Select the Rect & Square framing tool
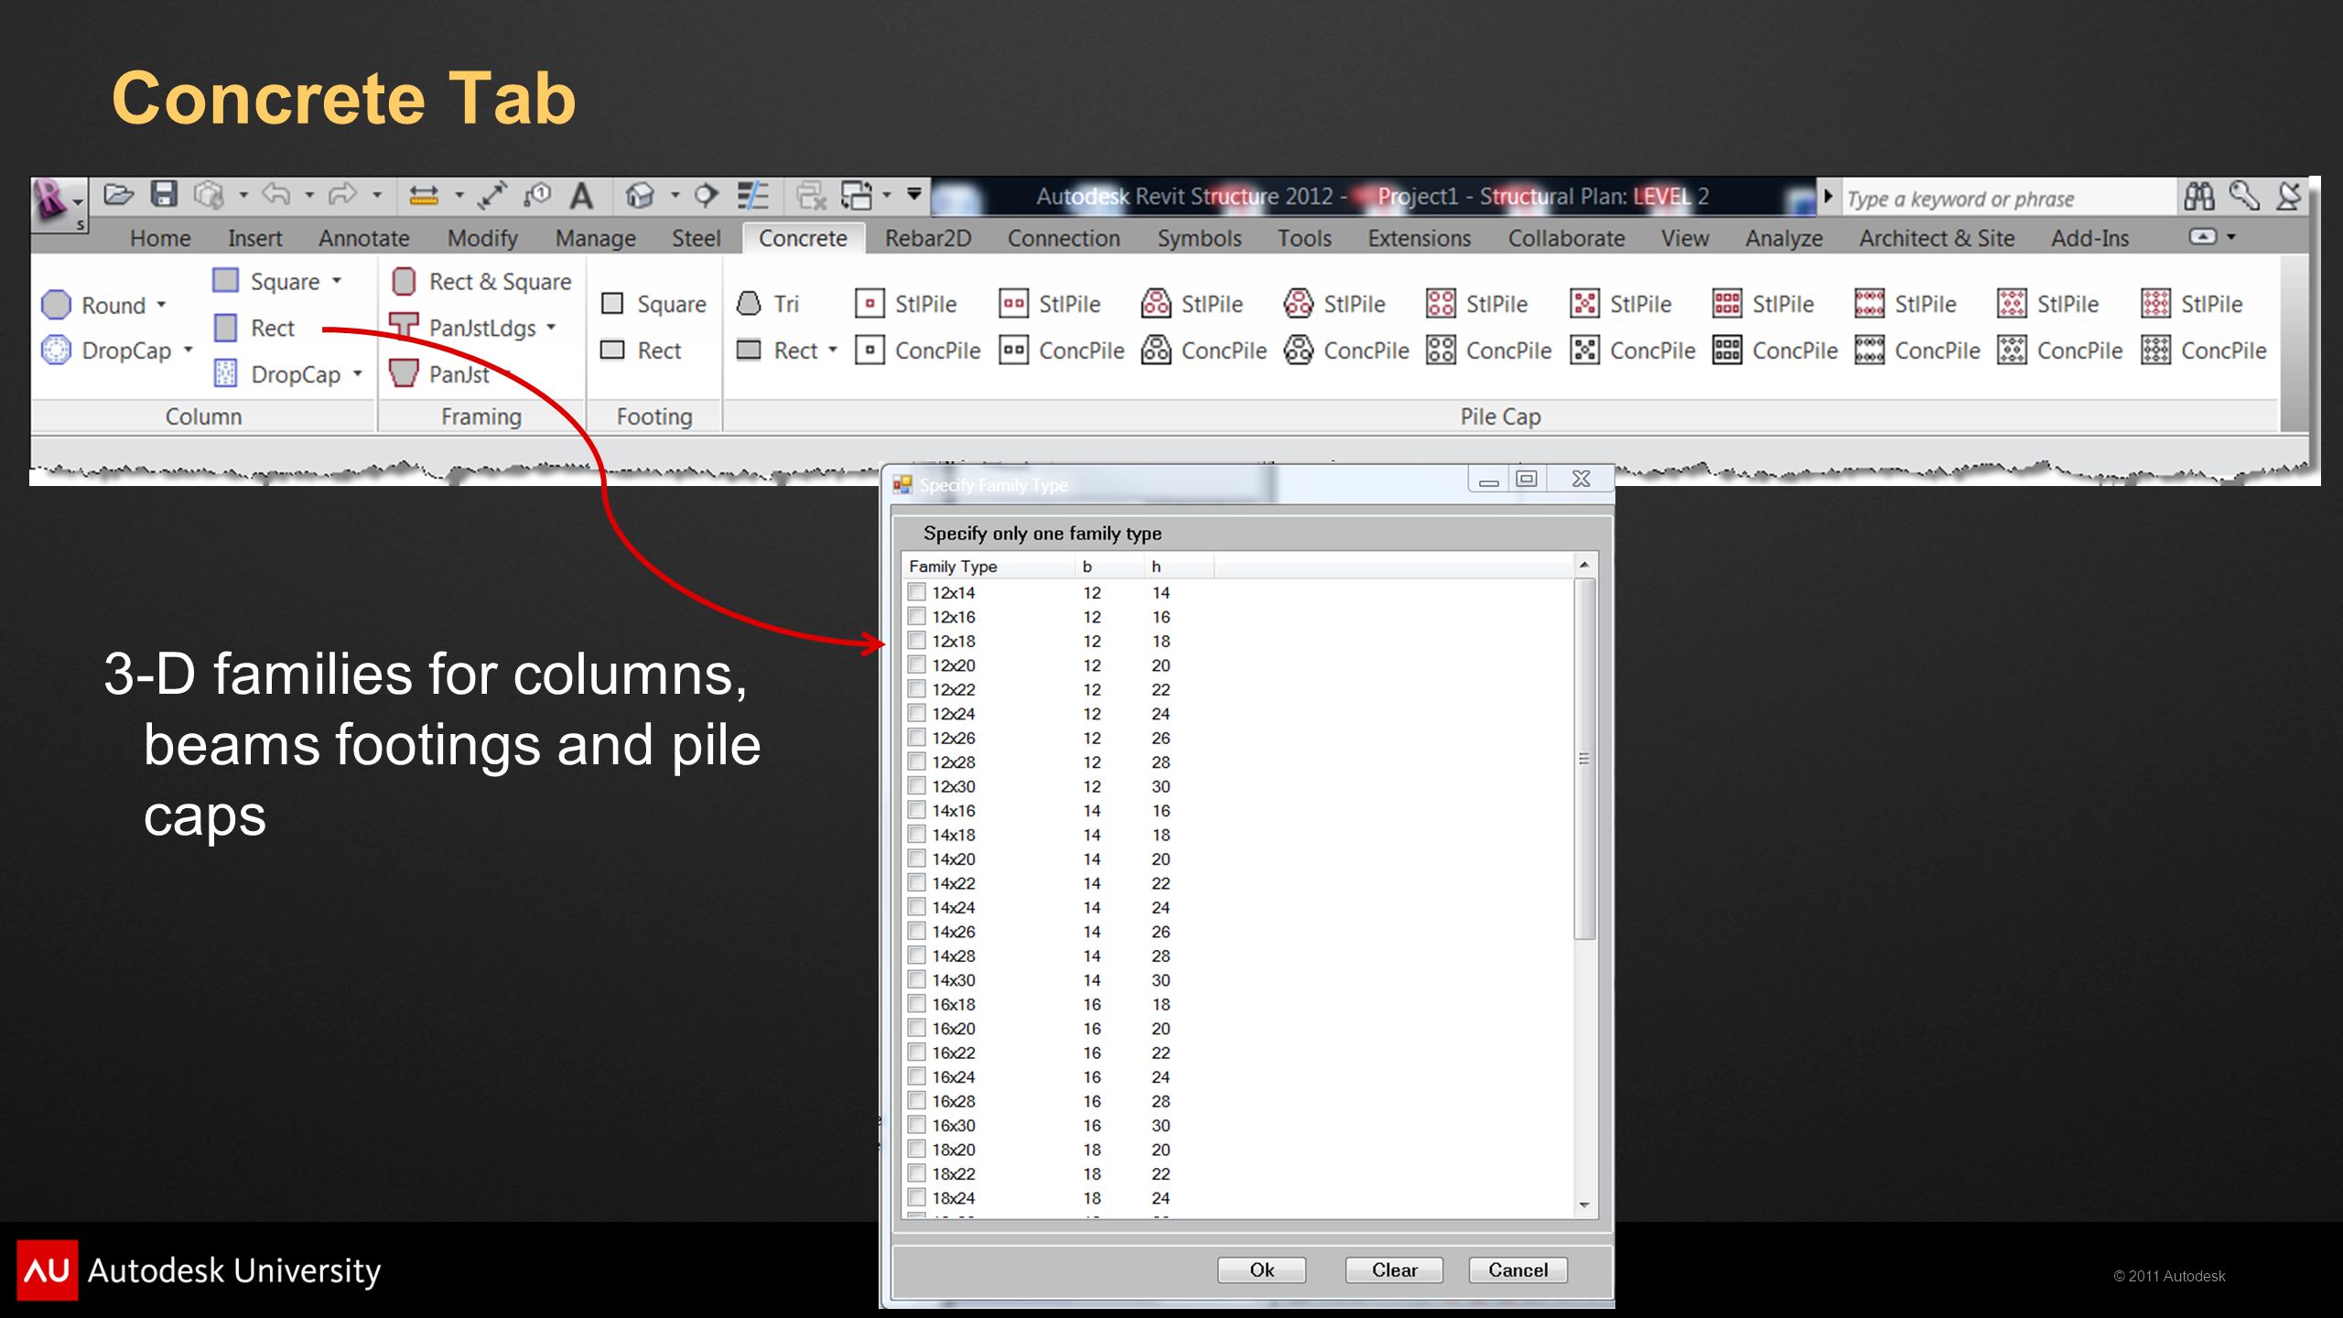Screen dimensions: 2343x1318 pyautogui.click(x=481, y=281)
